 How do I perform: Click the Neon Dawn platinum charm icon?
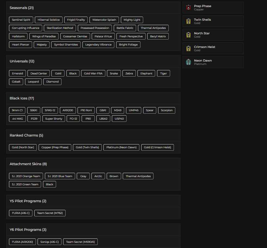tap(188, 62)
